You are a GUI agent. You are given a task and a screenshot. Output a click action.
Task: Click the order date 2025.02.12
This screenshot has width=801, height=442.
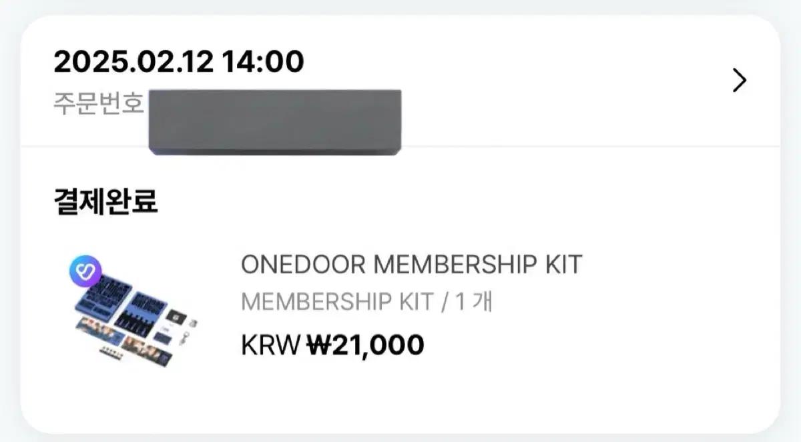(x=133, y=62)
